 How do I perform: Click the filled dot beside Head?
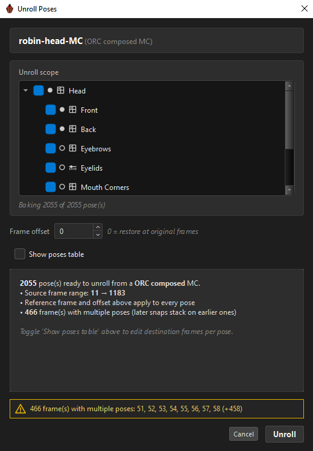[50, 90]
